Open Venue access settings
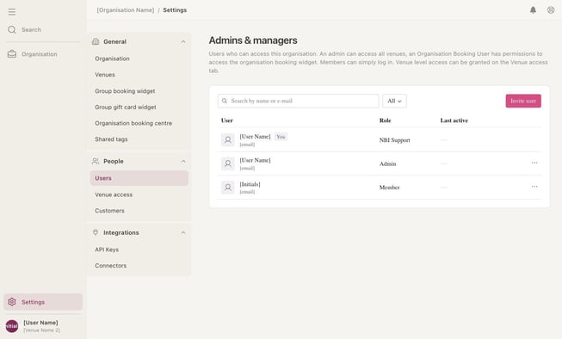The width and height of the screenshot is (562, 339). [x=114, y=194]
